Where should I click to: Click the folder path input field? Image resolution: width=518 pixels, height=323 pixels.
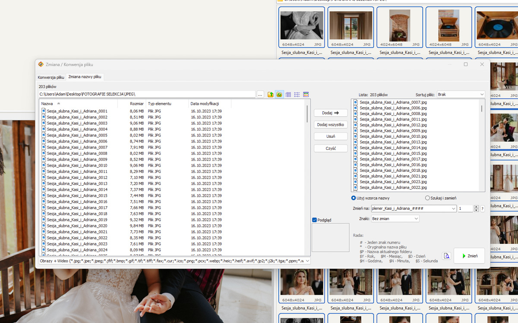(x=147, y=94)
